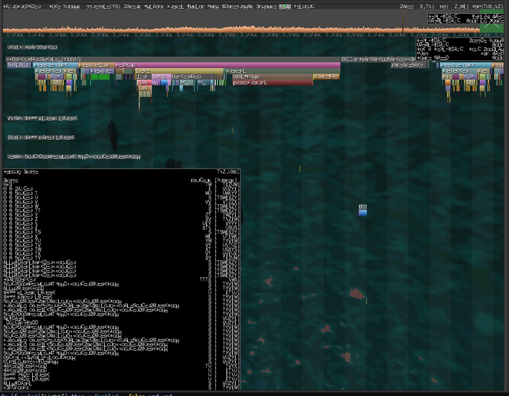
Task: Select the gray header bar right of the magenta row
Action: tap(378, 60)
